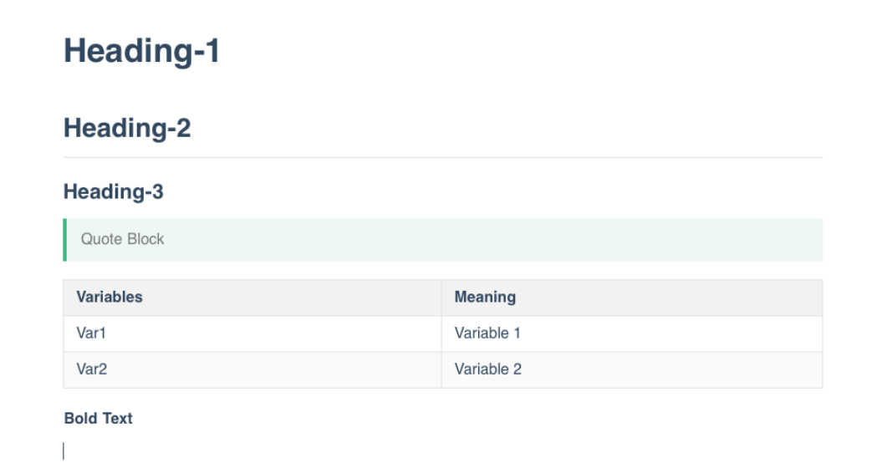Click the word Text in Bold Text
Screen dimensions: 882x463
pyautogui.click(x=117, y=418)
